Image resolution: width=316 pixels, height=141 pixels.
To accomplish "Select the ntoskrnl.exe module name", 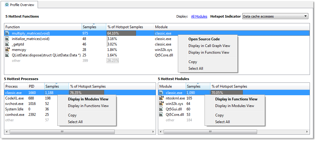I will click(175, 98).
